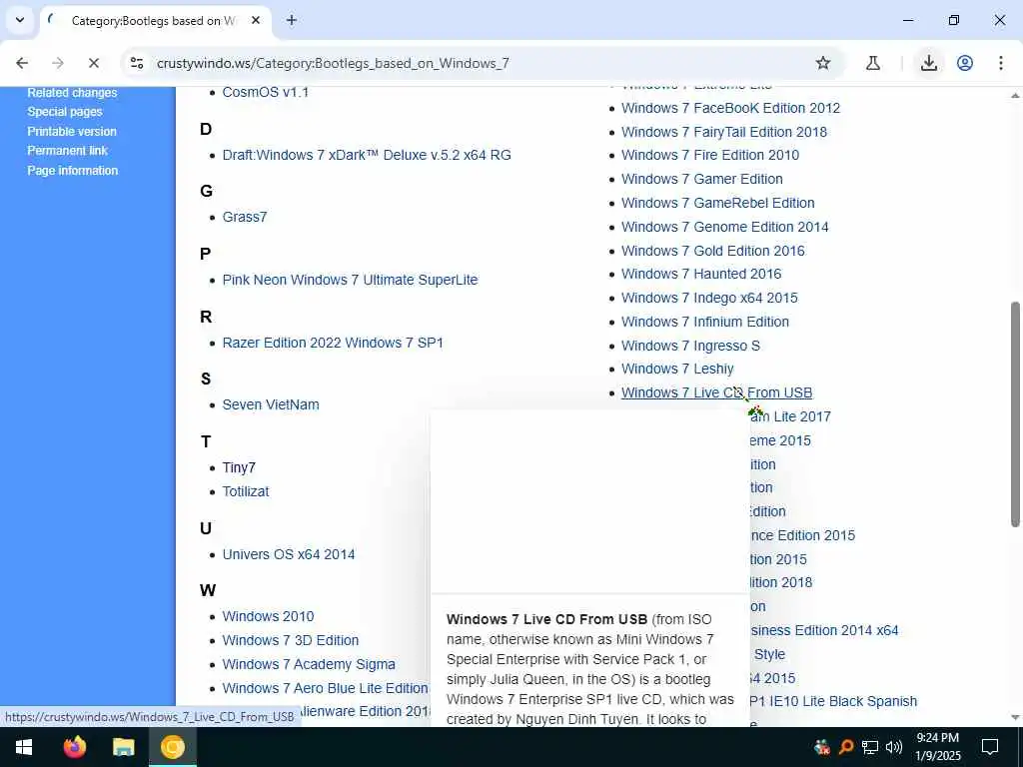Open the tab search dropdown arrow
Screen dimensions: 1023x767
tap(20, 20)
